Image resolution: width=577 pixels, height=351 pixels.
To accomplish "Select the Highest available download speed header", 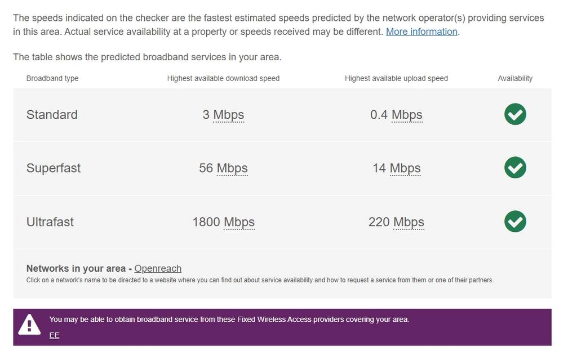I will [223, 78].
